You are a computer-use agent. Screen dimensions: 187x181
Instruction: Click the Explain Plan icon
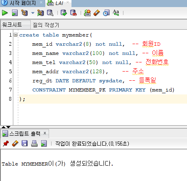point(25,13)
